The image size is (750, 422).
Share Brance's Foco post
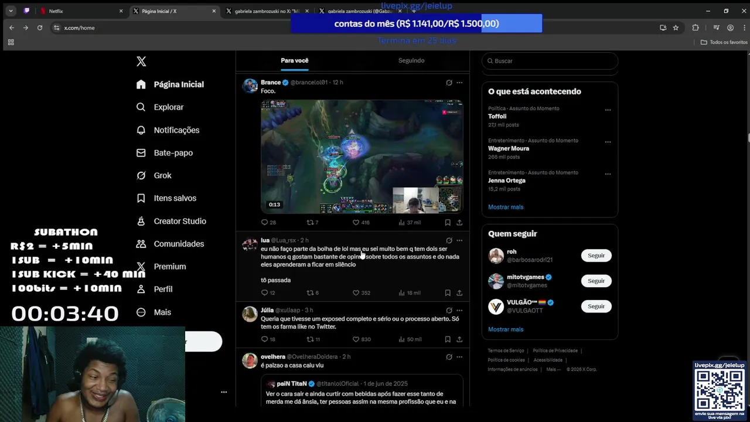[x=459, y=223]
